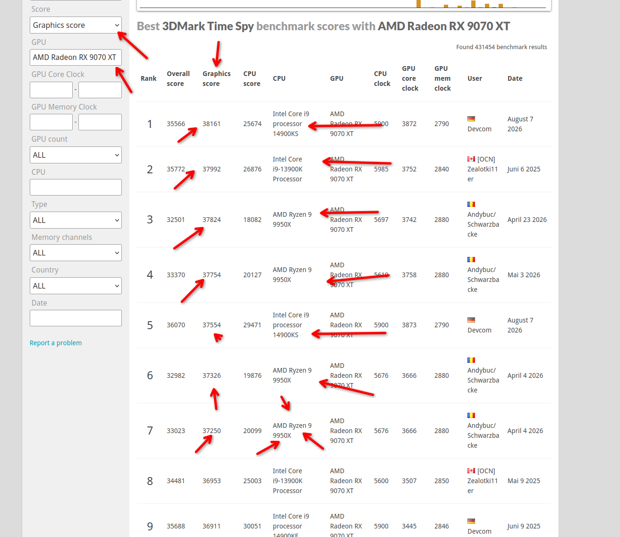The image size is (620, 537).
Task: Click the Graphics score column header
Action: [x=217, y=78]
